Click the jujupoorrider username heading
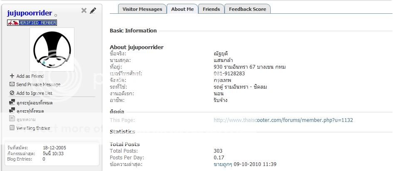400x171 pixels. pos(30,13)
